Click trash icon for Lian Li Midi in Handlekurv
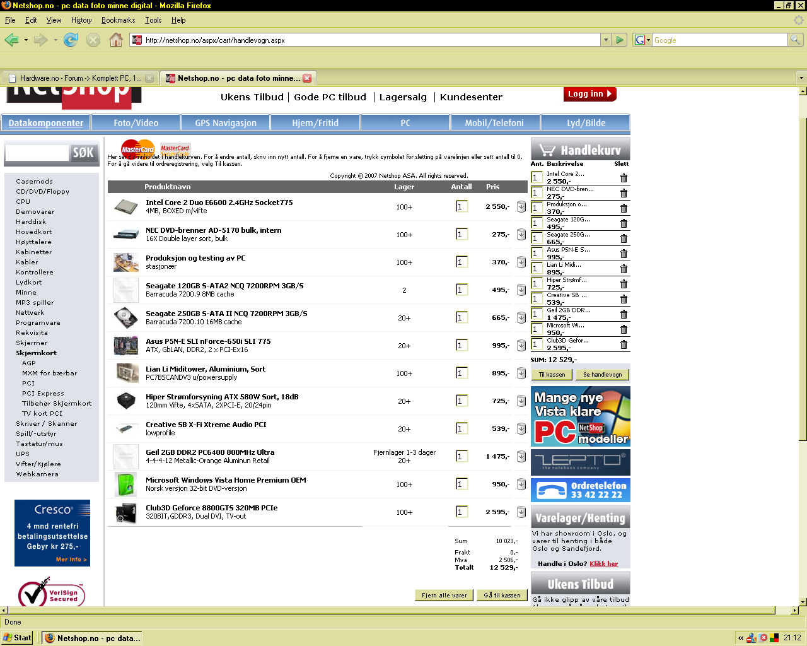The width and height of the screenshot is (807, 646). tap(624, 269)
